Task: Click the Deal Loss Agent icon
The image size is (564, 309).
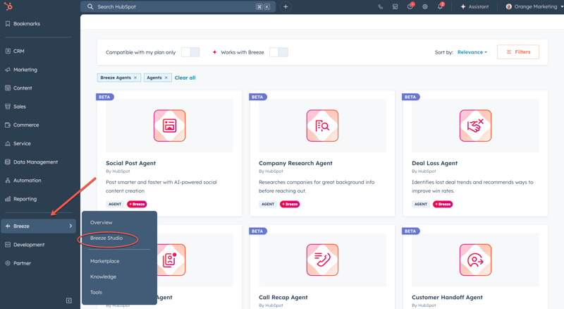Action: (475, 126)
